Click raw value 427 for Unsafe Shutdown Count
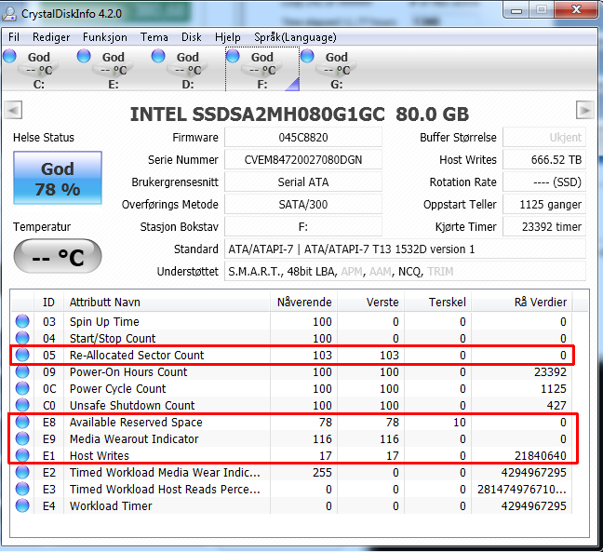This screenshot has height=552, width=603. 556,406
